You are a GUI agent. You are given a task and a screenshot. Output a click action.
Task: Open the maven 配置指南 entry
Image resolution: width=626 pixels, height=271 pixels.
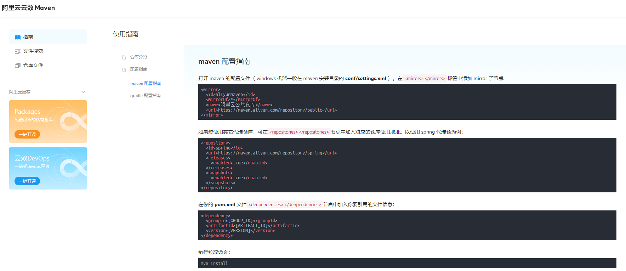(x=146, y=84)
